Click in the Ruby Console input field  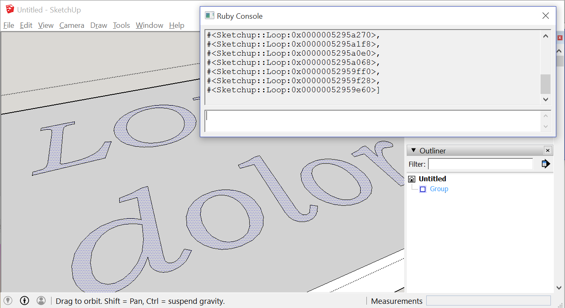pyautogui.click(x=372, y=121)
